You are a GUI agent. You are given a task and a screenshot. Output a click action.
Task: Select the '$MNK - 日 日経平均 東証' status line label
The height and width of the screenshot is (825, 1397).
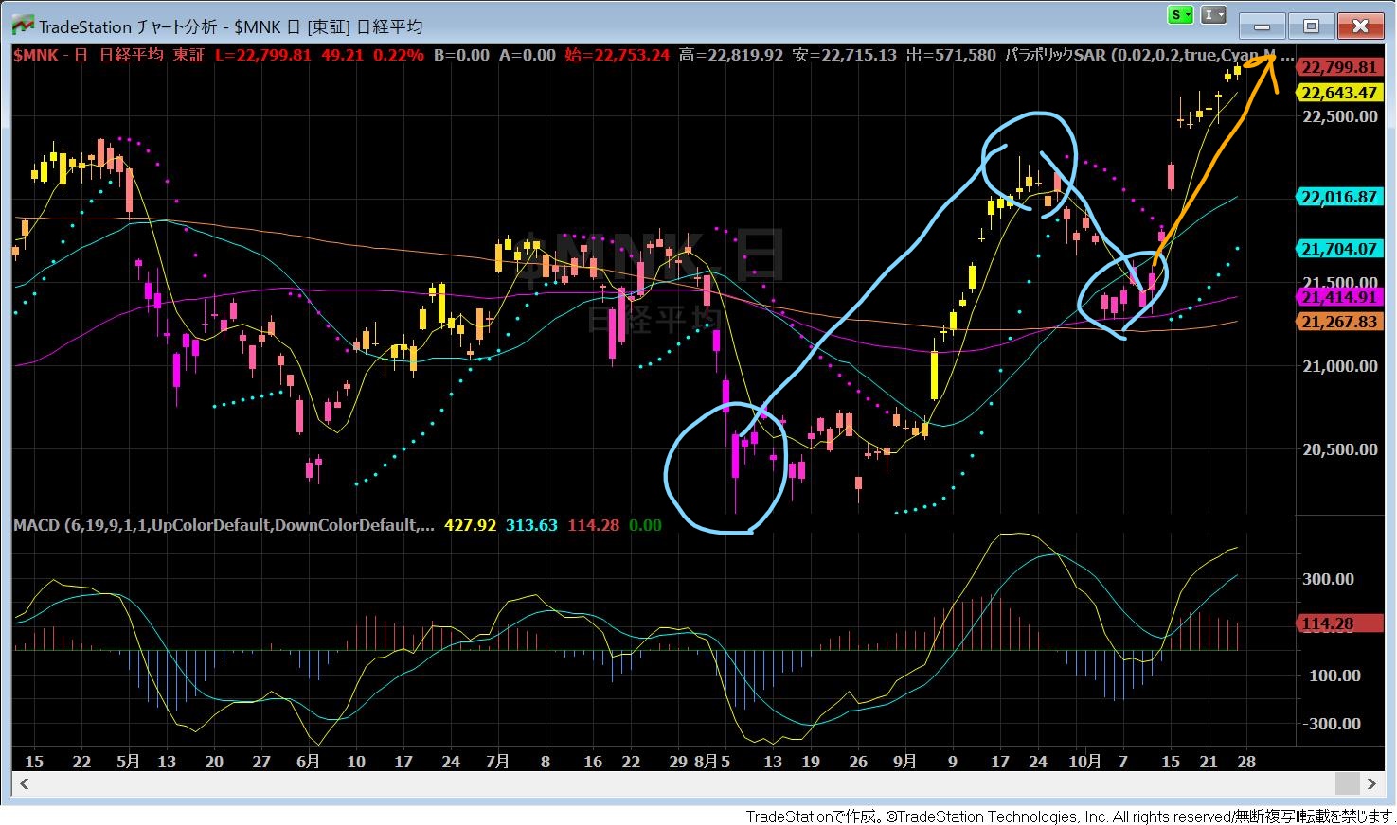[x=109, y=55]
